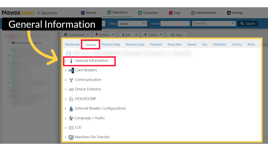
Task: Expand the LCD section
Action: pos(66,128)
